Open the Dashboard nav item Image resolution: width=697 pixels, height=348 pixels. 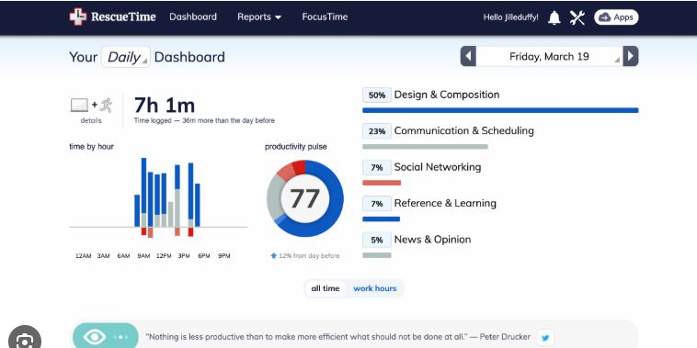coord(193,17)
